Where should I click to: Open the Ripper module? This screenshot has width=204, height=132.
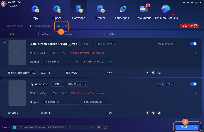(57, 12)
